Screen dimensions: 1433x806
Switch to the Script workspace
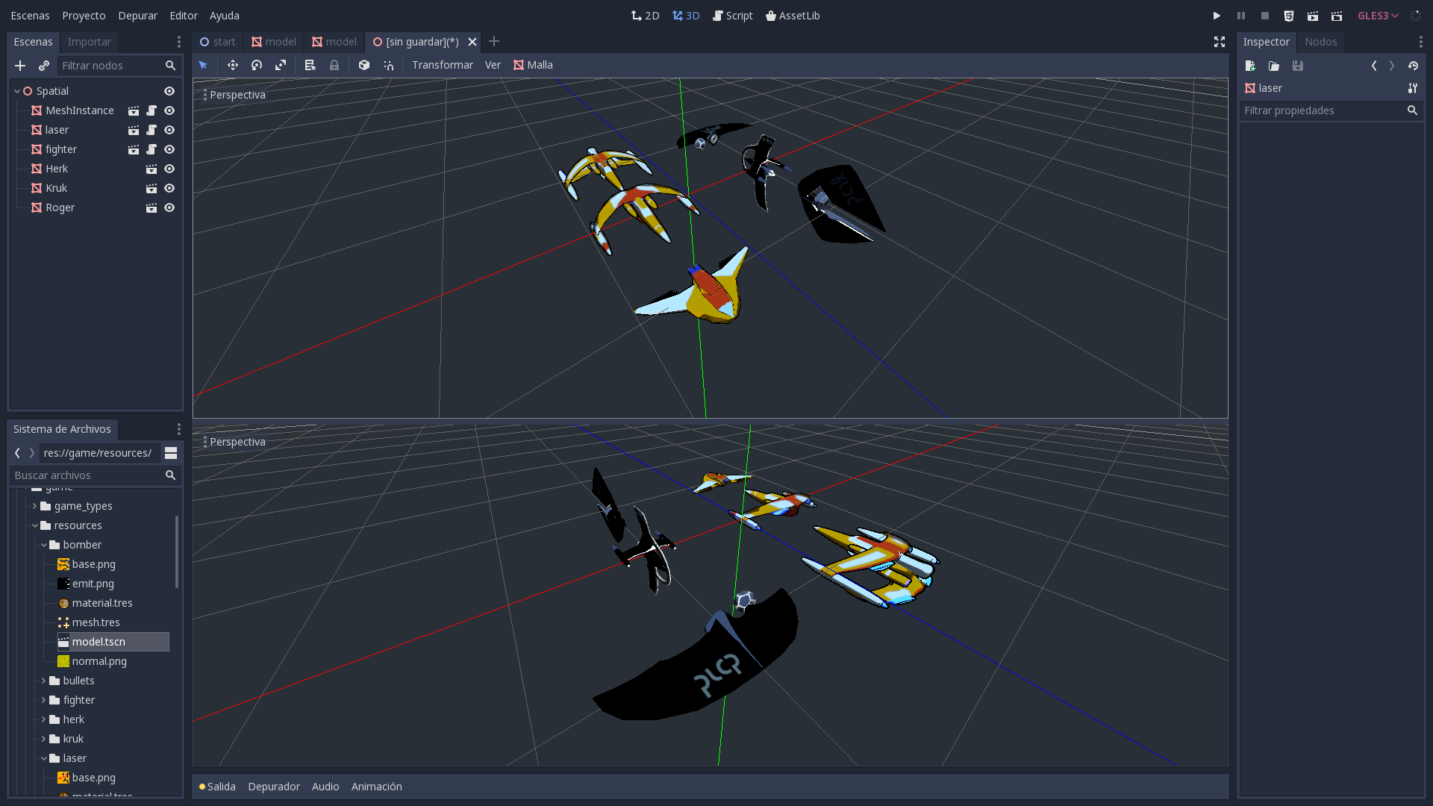tap(732, 16)
